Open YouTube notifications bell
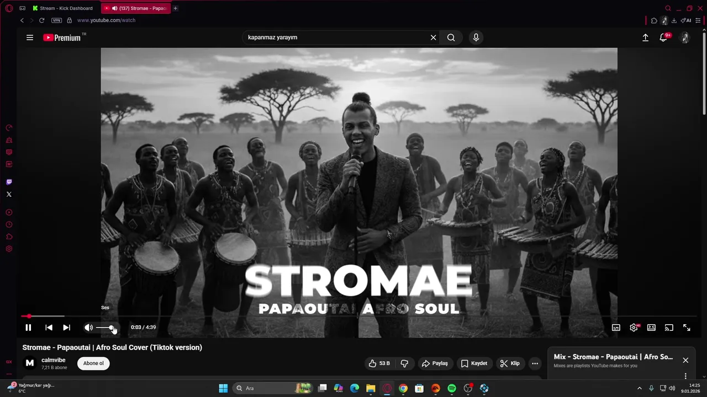The image size is (707, 397). [x=664, y=37]
